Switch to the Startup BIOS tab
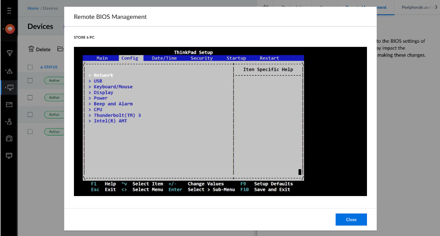440x236 pixels. pyautogui.click(x=236, y=58)
